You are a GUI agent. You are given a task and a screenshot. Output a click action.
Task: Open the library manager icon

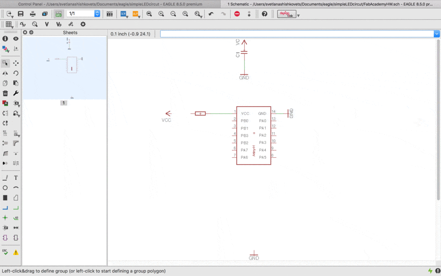click(x=109, y=14)
